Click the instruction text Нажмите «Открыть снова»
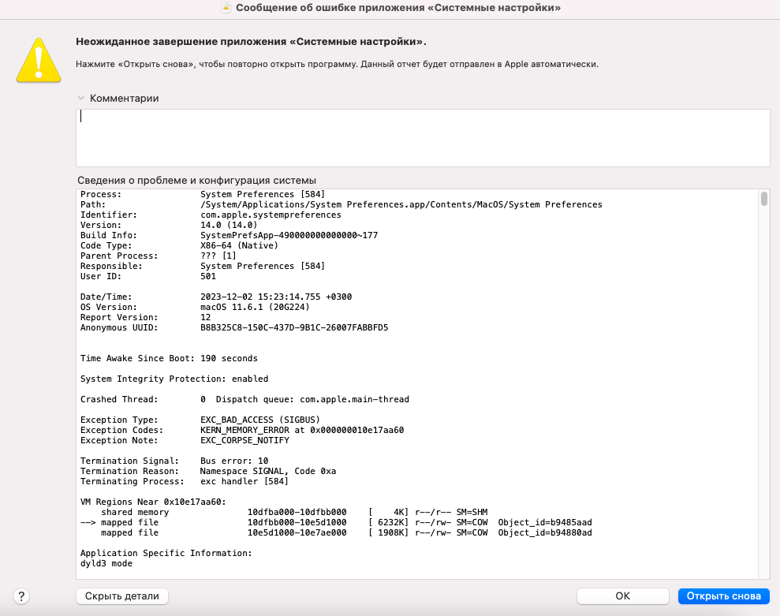The width and height of the screenshot is (780, 616). 338,64
